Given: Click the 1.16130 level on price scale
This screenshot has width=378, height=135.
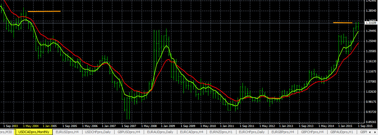Looking at the screenshot, I should (371, 62).
